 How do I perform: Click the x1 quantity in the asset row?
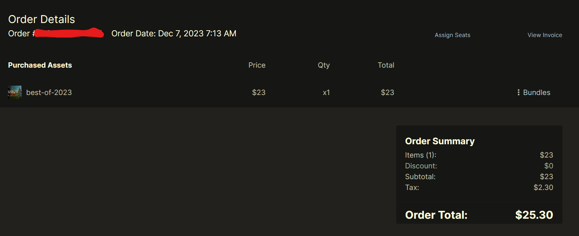click(326, 92)
